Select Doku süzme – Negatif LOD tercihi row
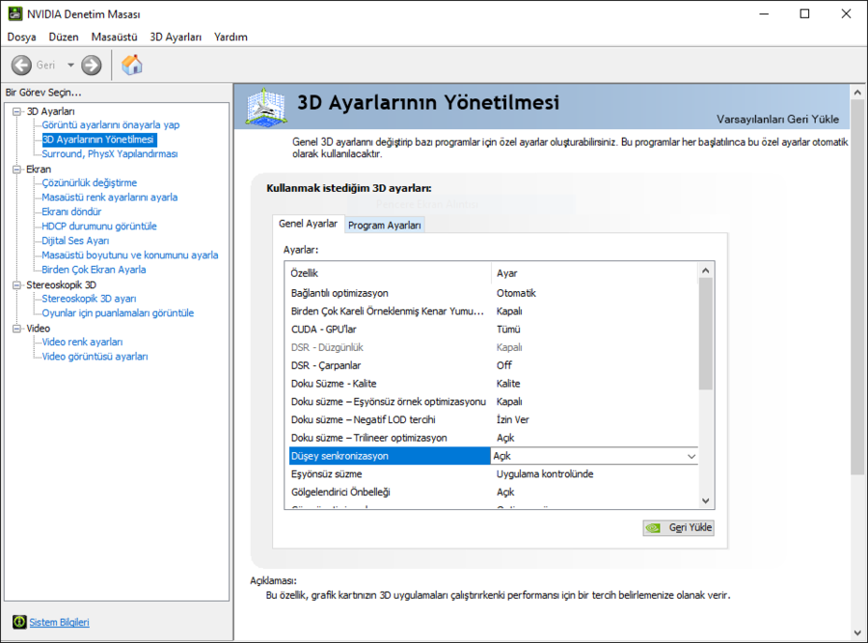The width and height of the screenshot is (868, 643). click(x=493, y=419)
